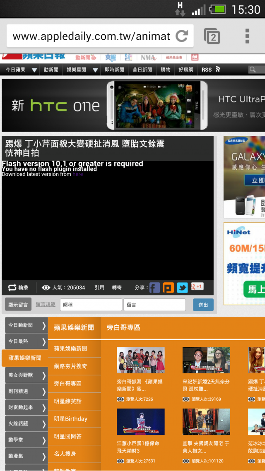Tap the browser reload icon
Image resolution: width=265 pixels, height=471 pixels.
click(182, 36)
